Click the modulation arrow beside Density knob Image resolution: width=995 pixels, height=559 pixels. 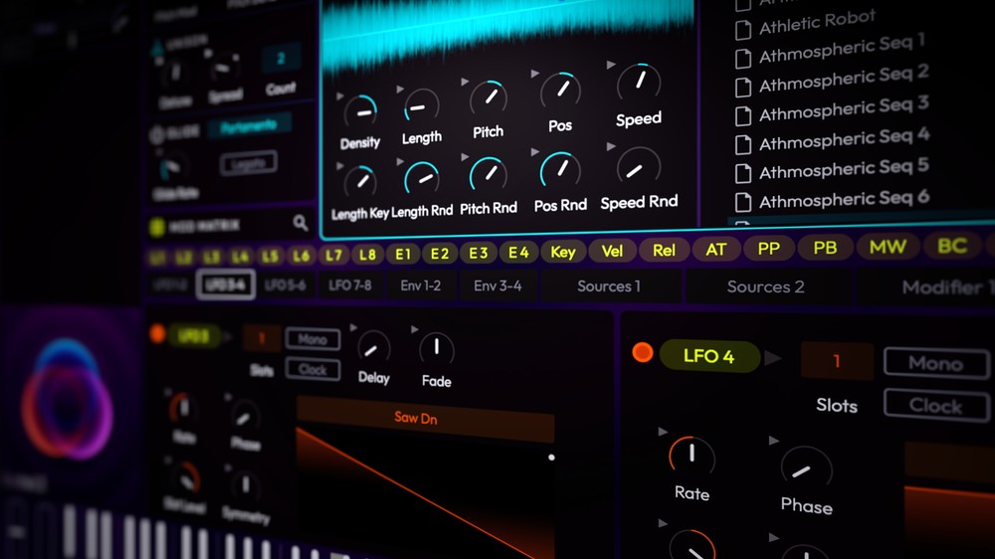342,96
